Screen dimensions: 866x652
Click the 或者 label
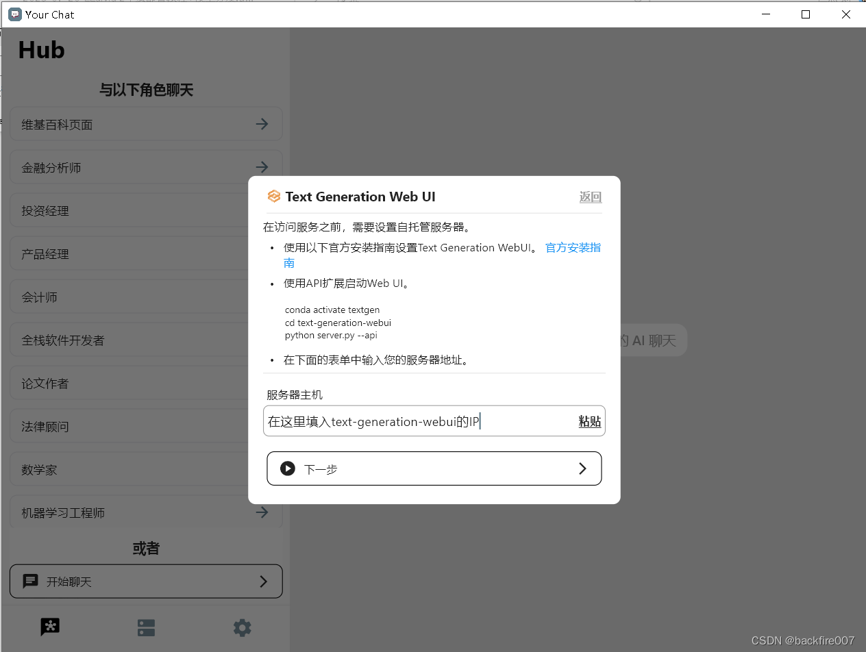point(146,548)
